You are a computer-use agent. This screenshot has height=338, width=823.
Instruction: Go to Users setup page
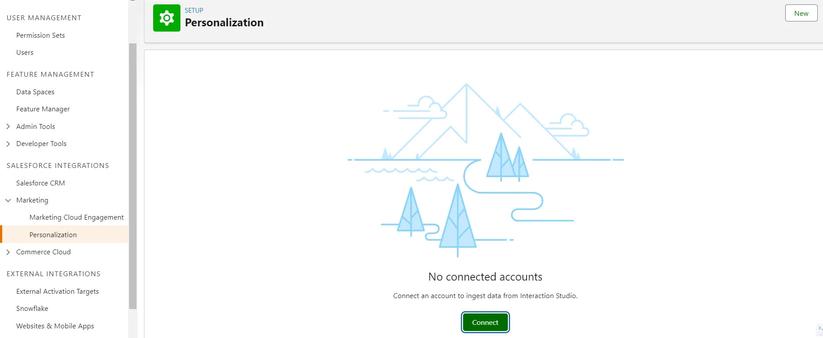(25, 53)
